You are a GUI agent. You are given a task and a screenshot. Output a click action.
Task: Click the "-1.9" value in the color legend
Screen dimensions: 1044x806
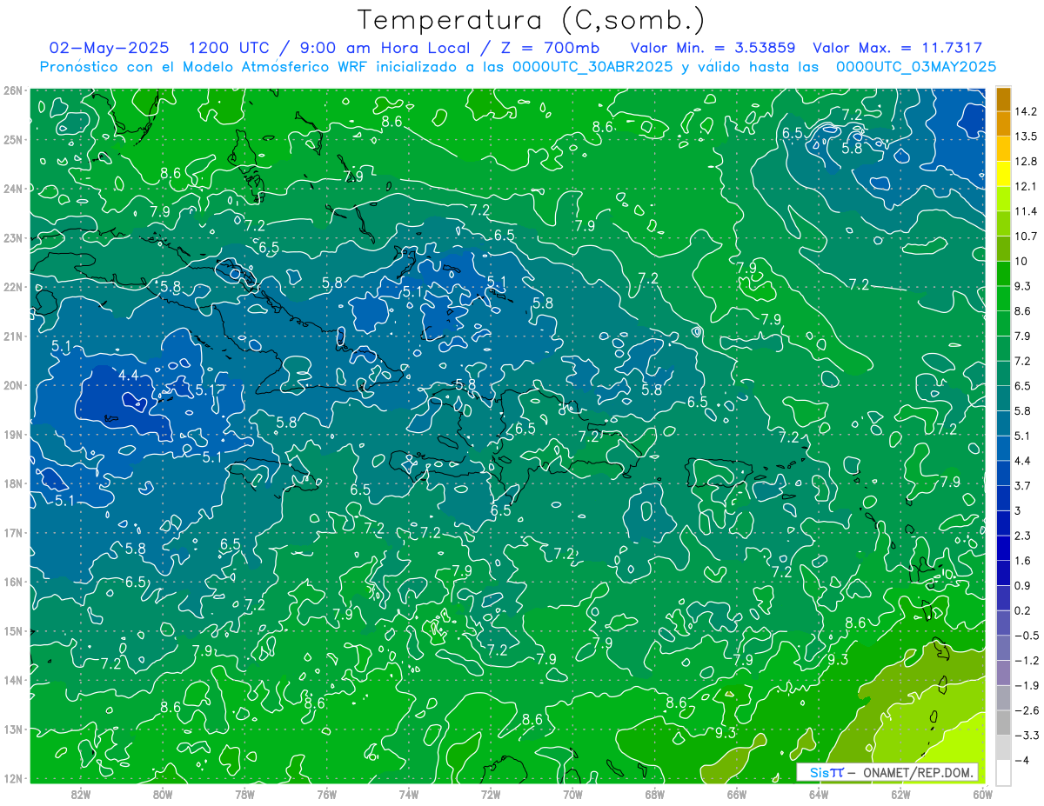[x=1026, y=685]
